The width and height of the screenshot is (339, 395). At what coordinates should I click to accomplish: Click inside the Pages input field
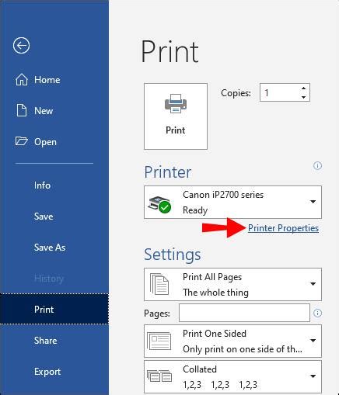244,313
